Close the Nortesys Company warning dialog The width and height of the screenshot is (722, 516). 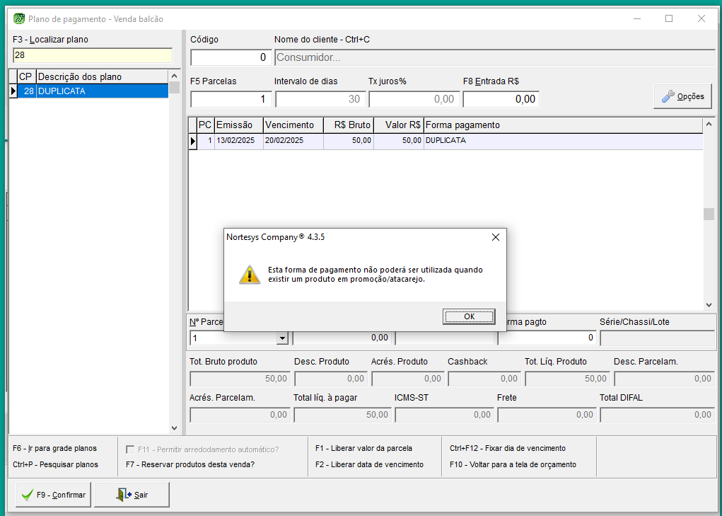click(495, 237)
